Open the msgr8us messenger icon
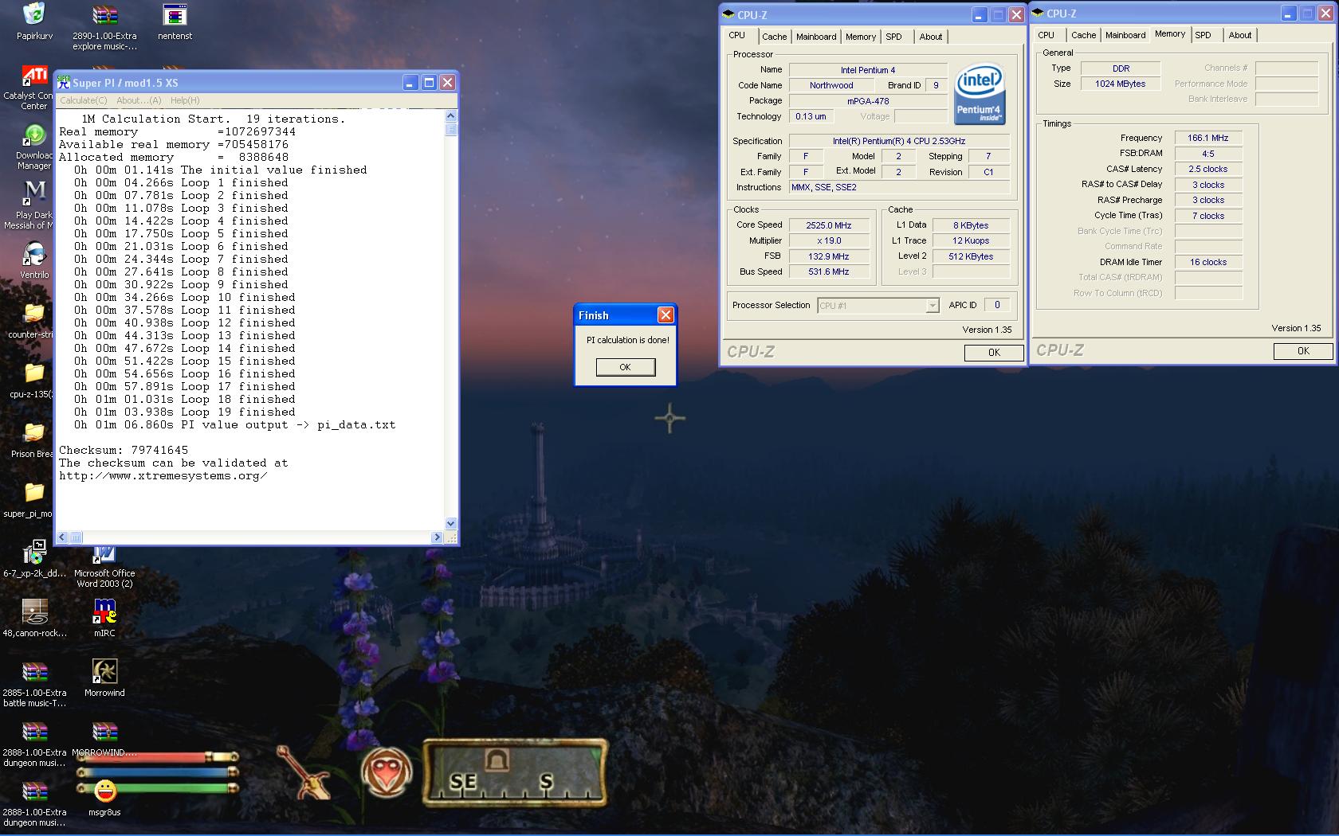Screen dimensions: 1339x836 [104, 792]
